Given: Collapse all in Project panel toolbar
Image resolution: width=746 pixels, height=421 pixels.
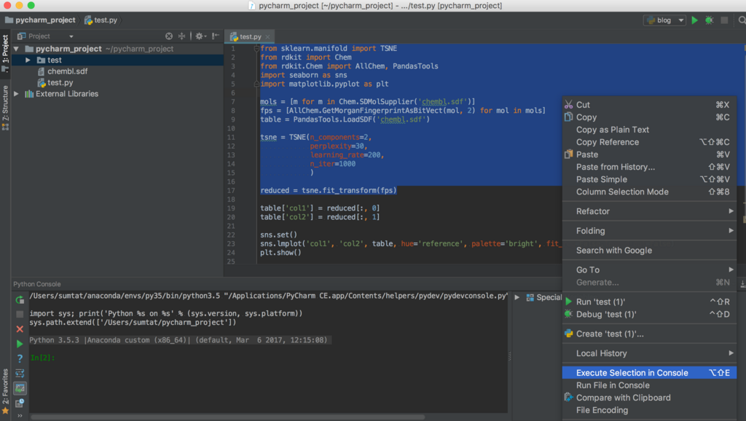Looking at the screenshot, I should click(x=181, y=36).
